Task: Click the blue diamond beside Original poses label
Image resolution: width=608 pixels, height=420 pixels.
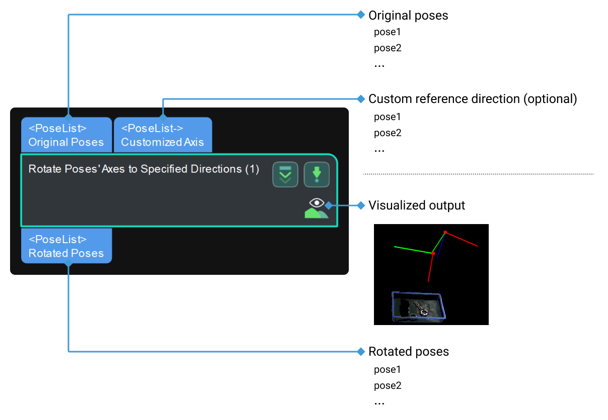Action: click(x=360, y=16)
